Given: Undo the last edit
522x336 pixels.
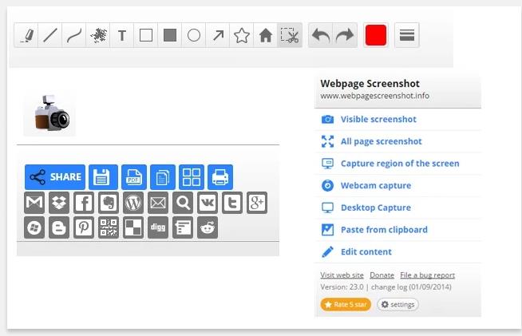Looking at the screenshot, I should pyautogui.click(x=321, y=35).
